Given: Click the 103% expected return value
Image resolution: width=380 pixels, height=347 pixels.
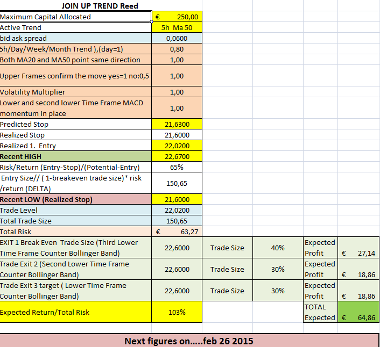Looking at the screenshot, I should (177, 312).
